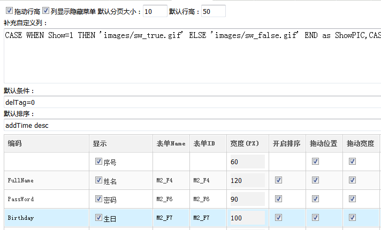Uncheck the 姓名 display checkbox

tap(98, 180)
